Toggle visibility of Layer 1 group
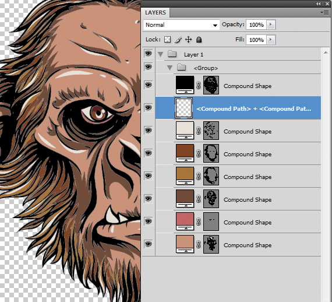Screen dimensions: 332x302 (148, 54)
